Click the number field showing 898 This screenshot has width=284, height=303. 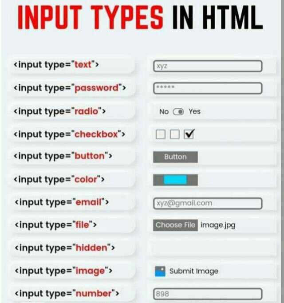[x=208, y=294]
